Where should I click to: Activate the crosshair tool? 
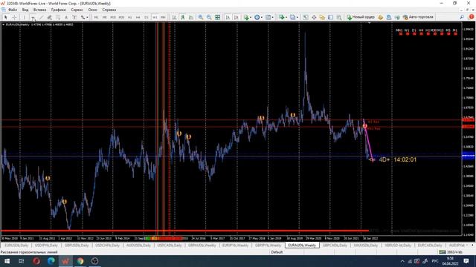point(14,17)
